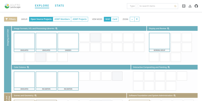Zoom into Software Foundation and System Administration

174,95
